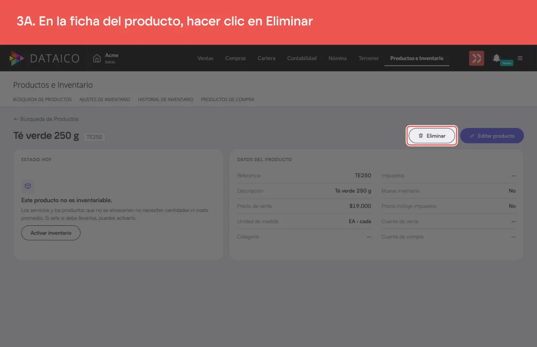The height and width of the screenshot is (347, 537).
Task: Select the Descripción value Té verde 250 g
Action: [x=353, y=191]
